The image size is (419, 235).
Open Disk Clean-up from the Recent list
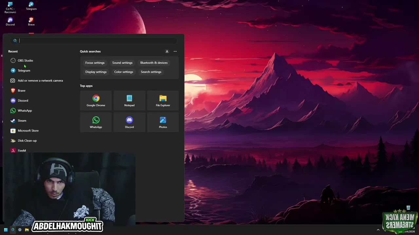click(x=24, y=141)
